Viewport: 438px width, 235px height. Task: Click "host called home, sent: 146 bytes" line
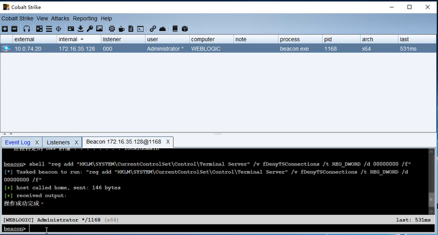coord(69,188)
